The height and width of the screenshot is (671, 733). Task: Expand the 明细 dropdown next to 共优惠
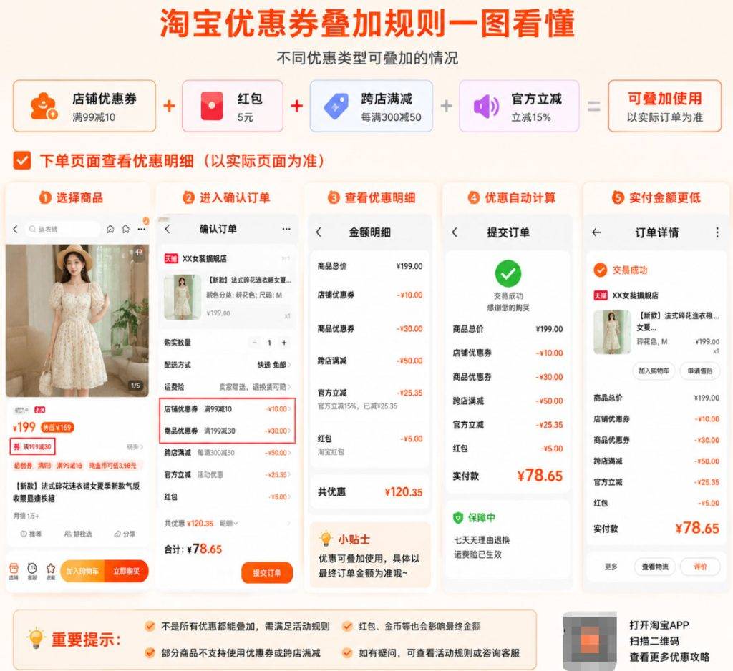(x=229, y=524)
